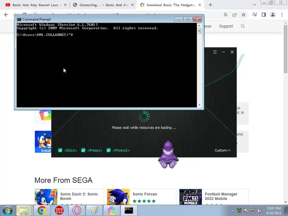The width and height of the screenshot is (288, 216).
Task: Click the FM23 Mobile game thumbnail
Action: (190, 197)
